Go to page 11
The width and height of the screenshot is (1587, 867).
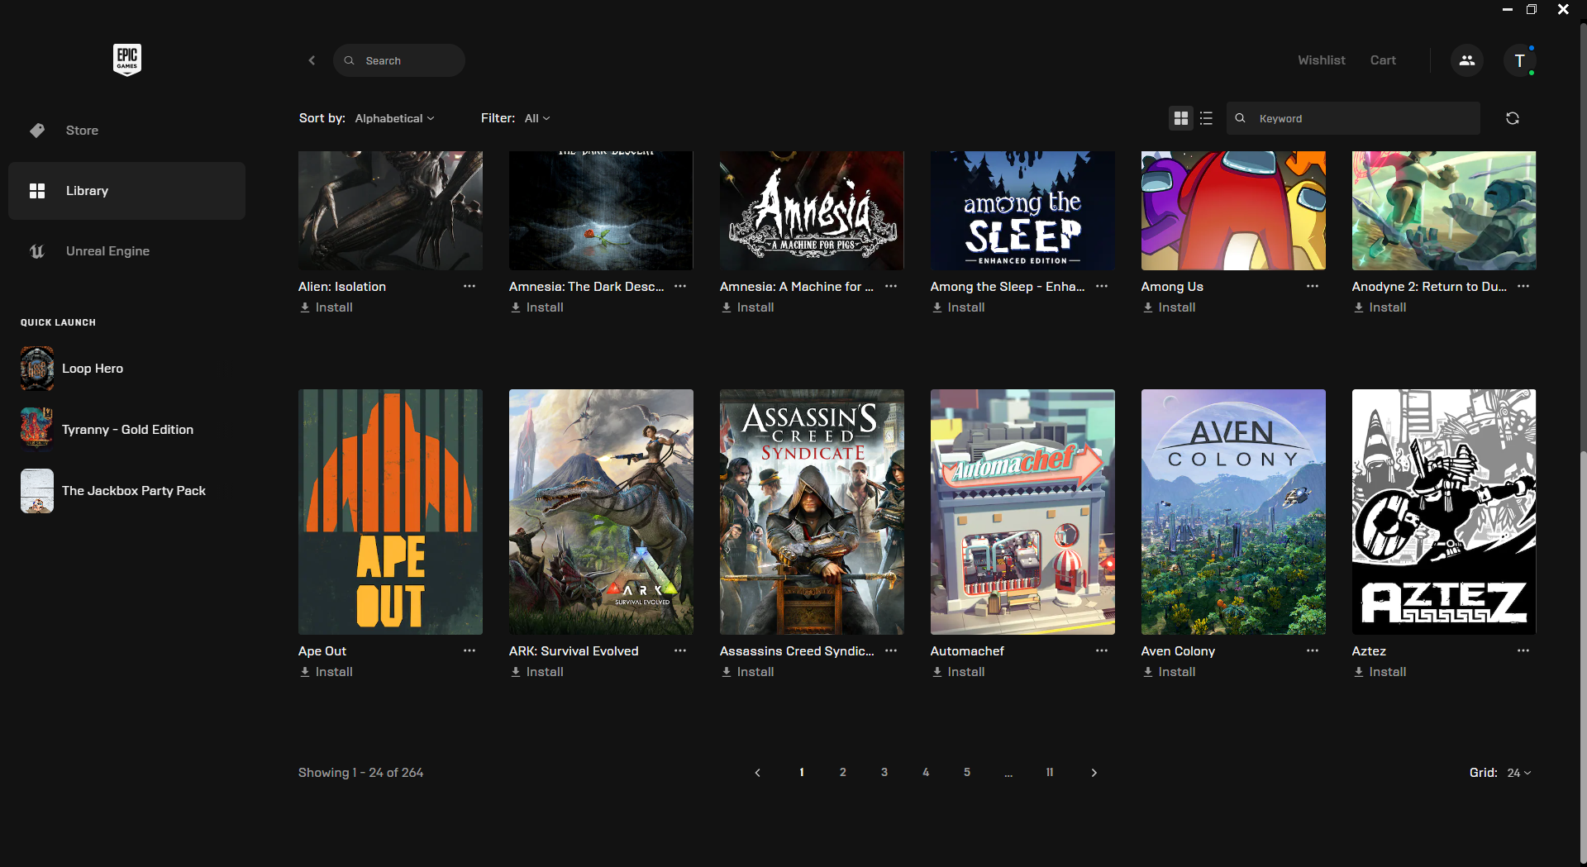(1050, 773)
